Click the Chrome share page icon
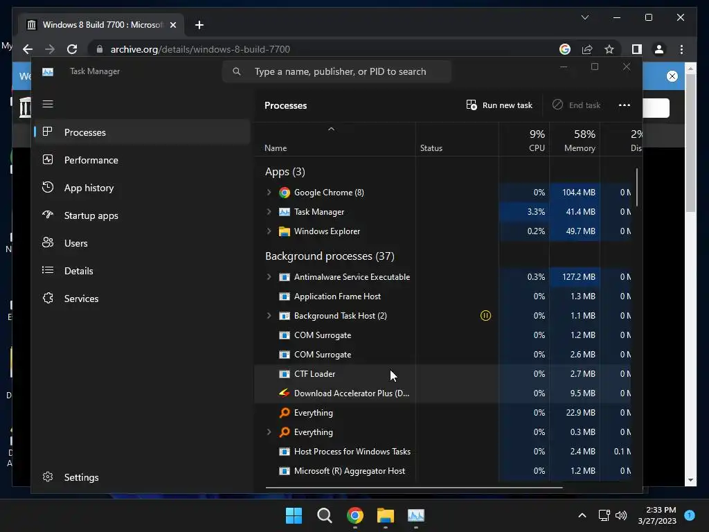The height and width of the screenshot is (532, 709). pos(587,49)
